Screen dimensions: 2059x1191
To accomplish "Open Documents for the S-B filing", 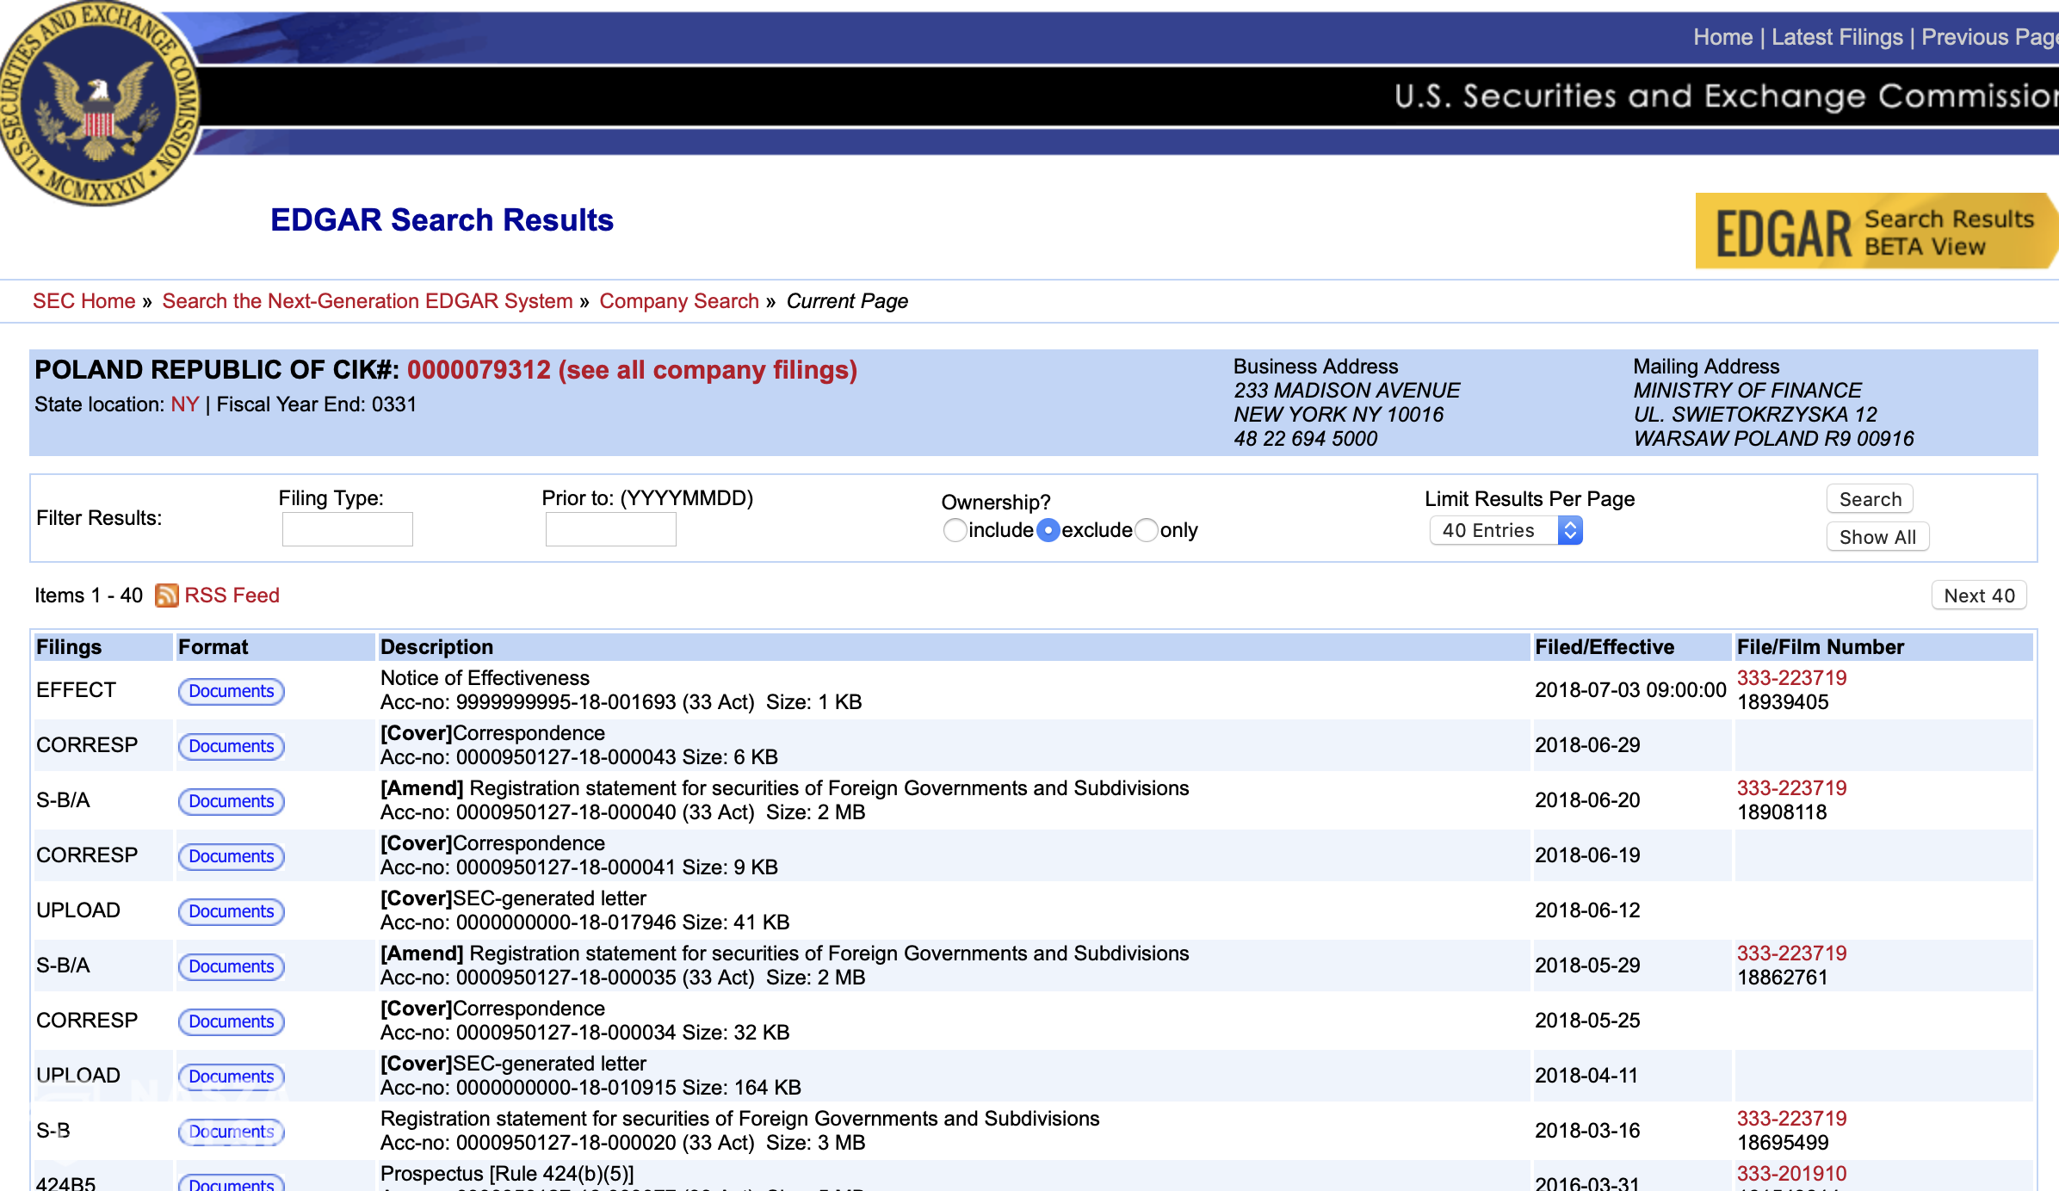I will pyautogui.click(x=232, y=1132).
